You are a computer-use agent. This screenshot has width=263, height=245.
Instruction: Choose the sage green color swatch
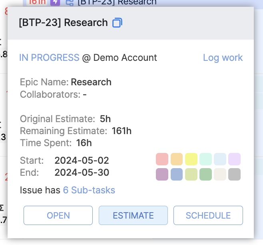pos(205,174)
